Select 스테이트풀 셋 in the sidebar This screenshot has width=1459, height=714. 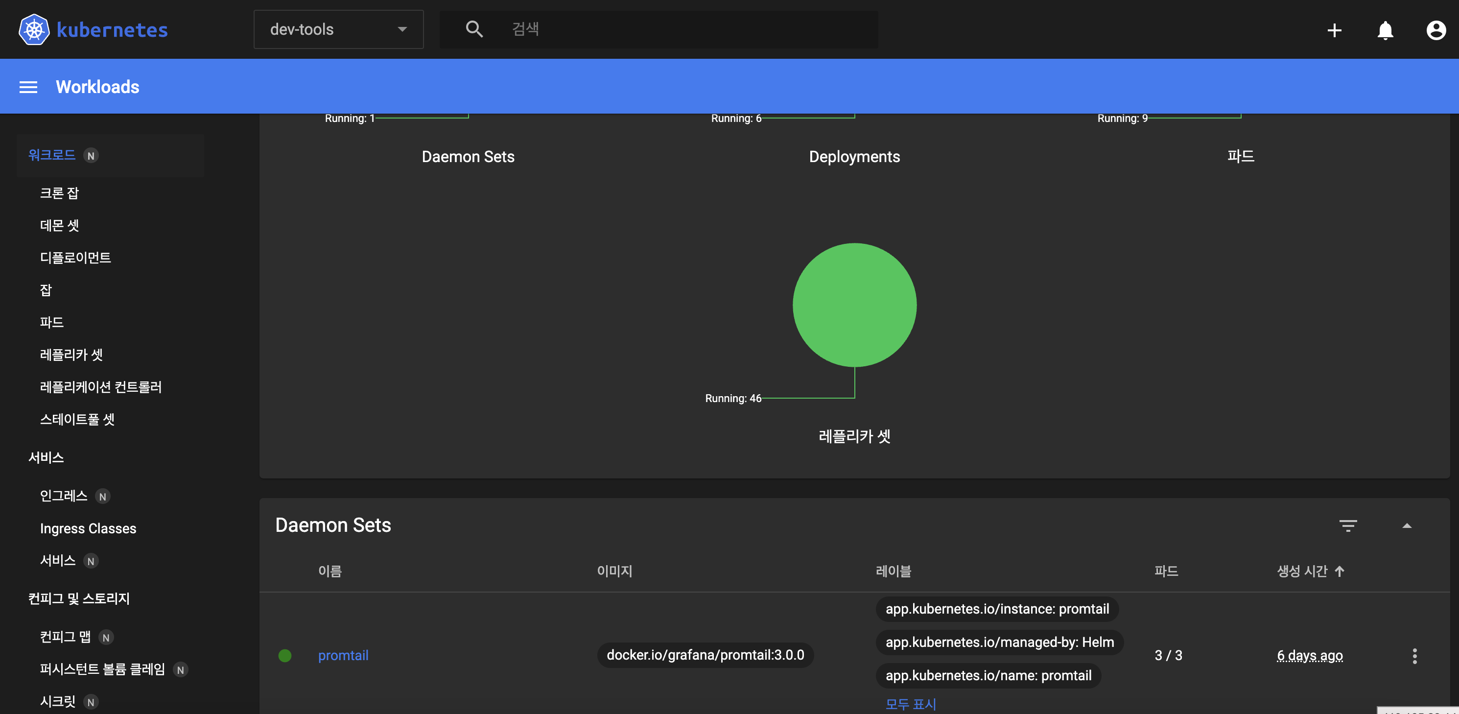click(x=77, y=419)
